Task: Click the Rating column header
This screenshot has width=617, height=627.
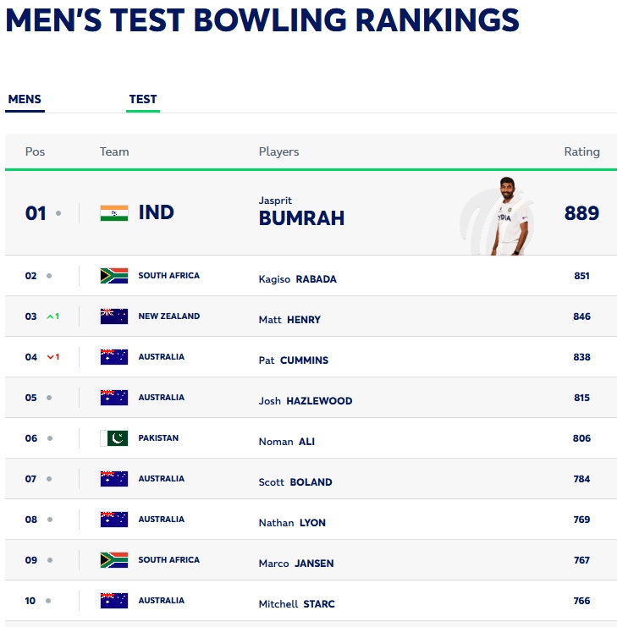Action: tap(581, 152)
